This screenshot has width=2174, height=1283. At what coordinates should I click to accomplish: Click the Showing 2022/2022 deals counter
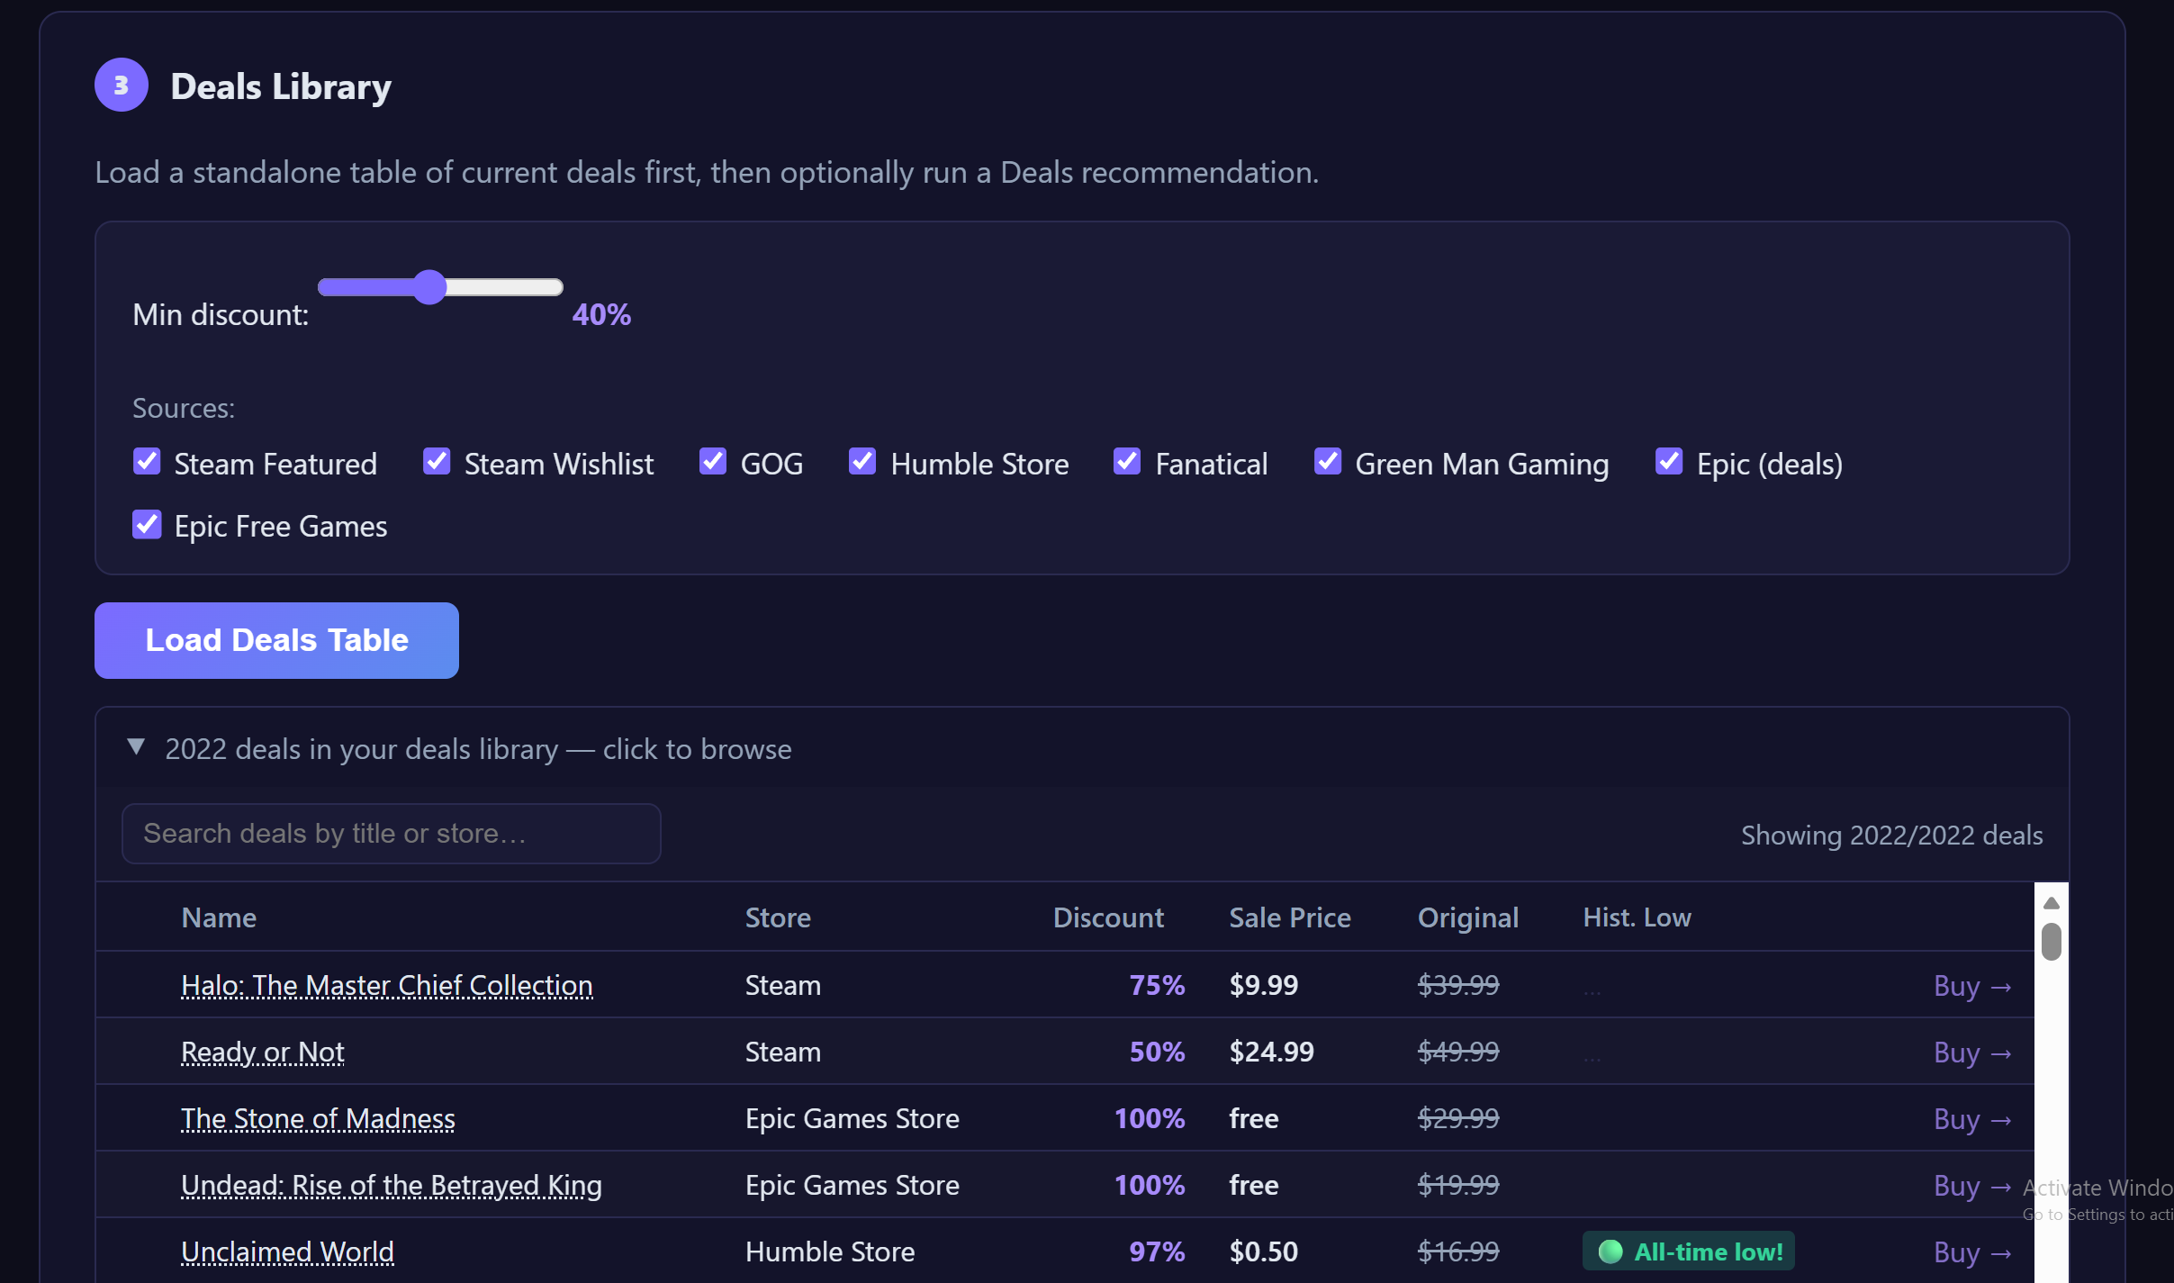pos(1891,835)
